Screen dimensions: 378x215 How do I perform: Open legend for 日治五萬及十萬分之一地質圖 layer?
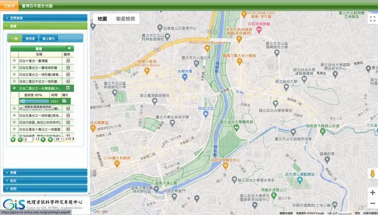[68, 129]
